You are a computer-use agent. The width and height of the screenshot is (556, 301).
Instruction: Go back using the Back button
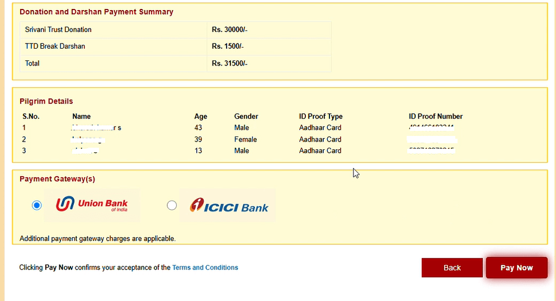452,267
